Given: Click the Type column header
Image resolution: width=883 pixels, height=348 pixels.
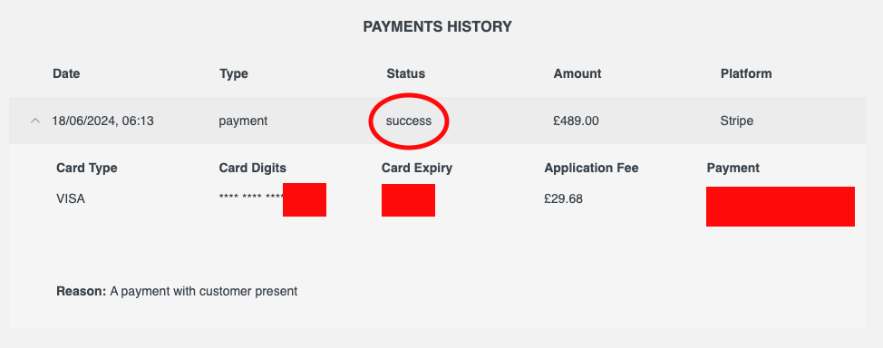Looking at the screenshot, I should tap(234, 73).
